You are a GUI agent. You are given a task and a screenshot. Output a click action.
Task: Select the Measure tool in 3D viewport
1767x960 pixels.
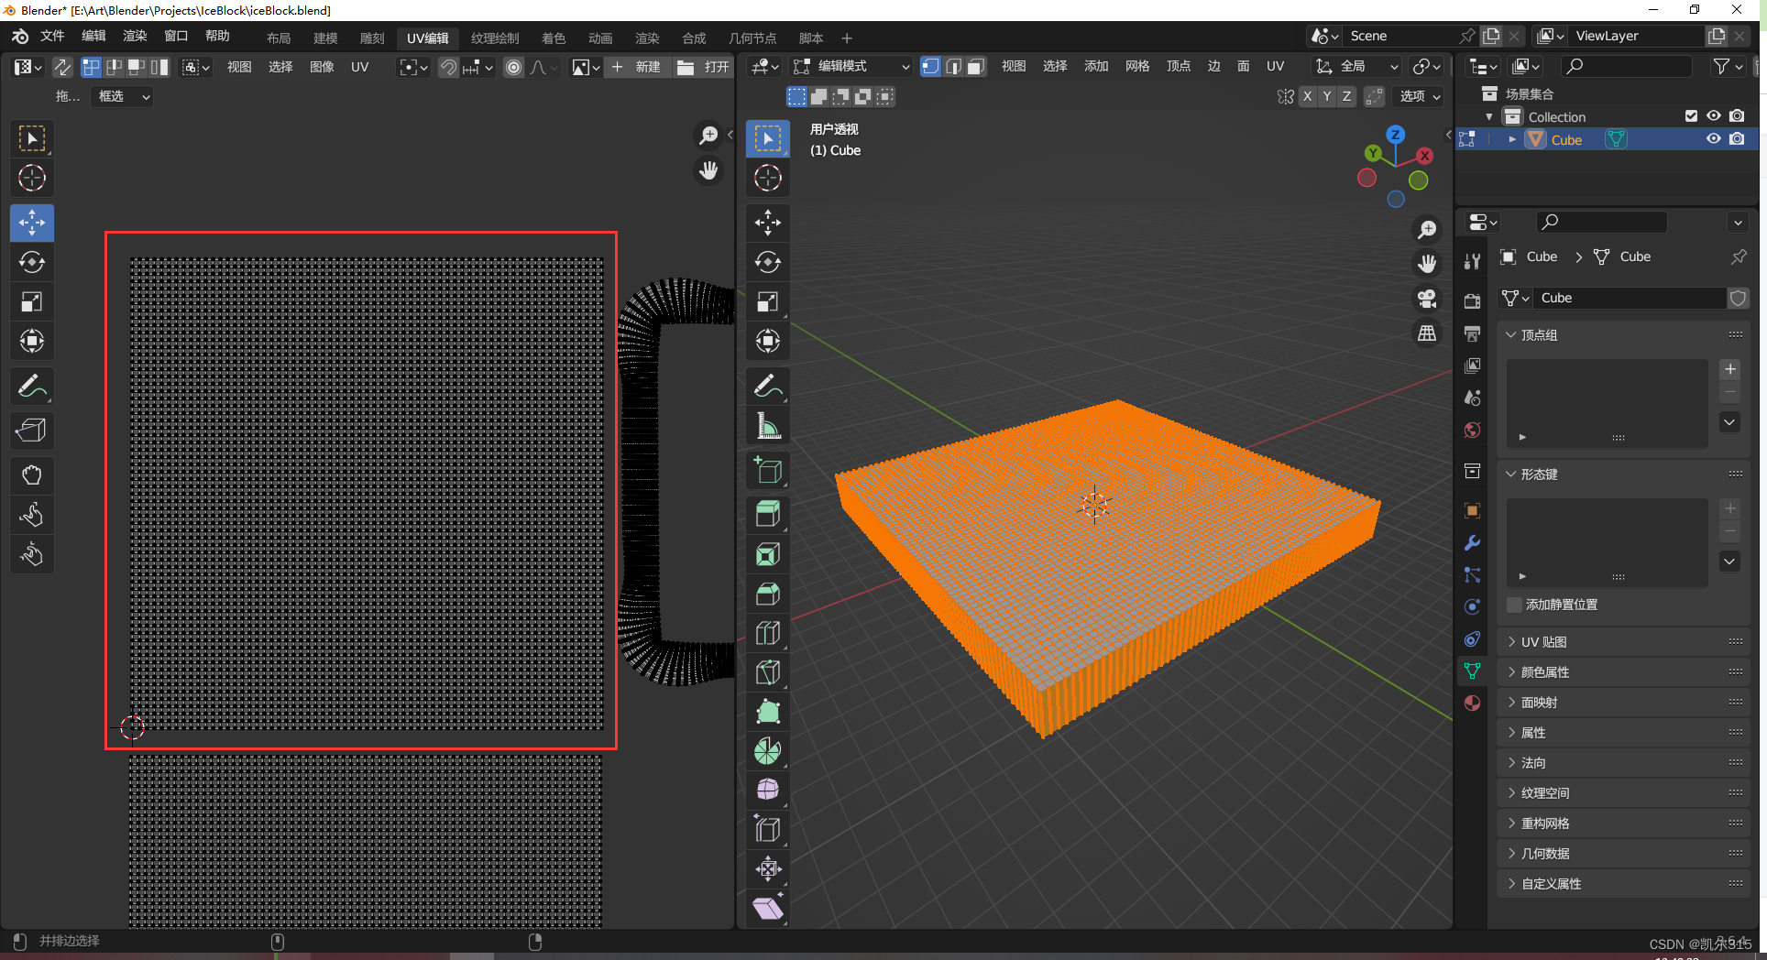(767, 425)
